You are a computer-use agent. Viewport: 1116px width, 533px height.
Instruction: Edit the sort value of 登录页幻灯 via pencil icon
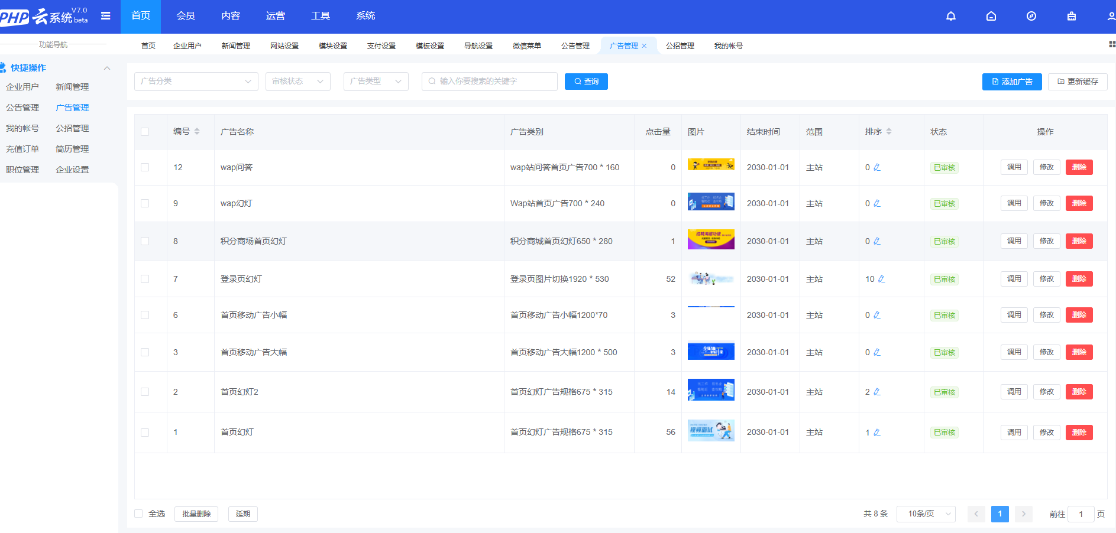[881, 279]
